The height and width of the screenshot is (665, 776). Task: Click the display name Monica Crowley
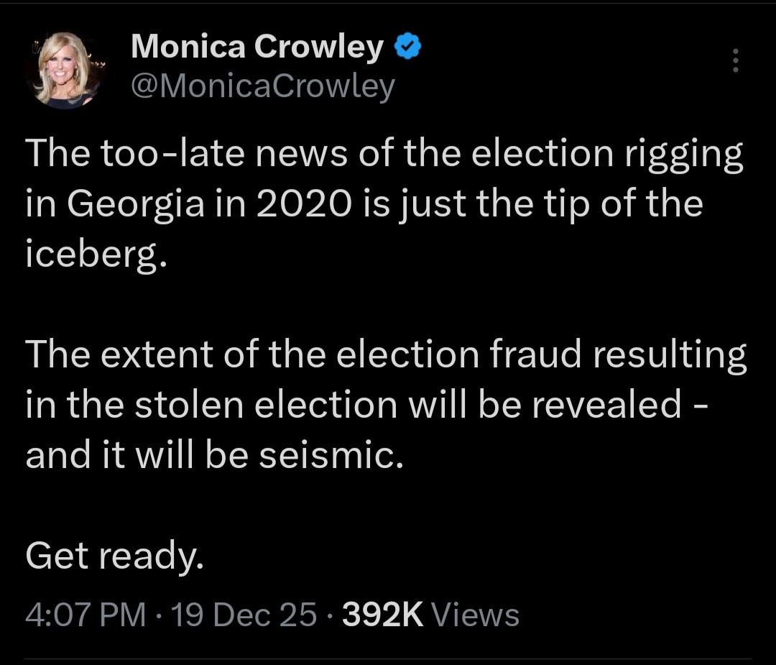257,48
